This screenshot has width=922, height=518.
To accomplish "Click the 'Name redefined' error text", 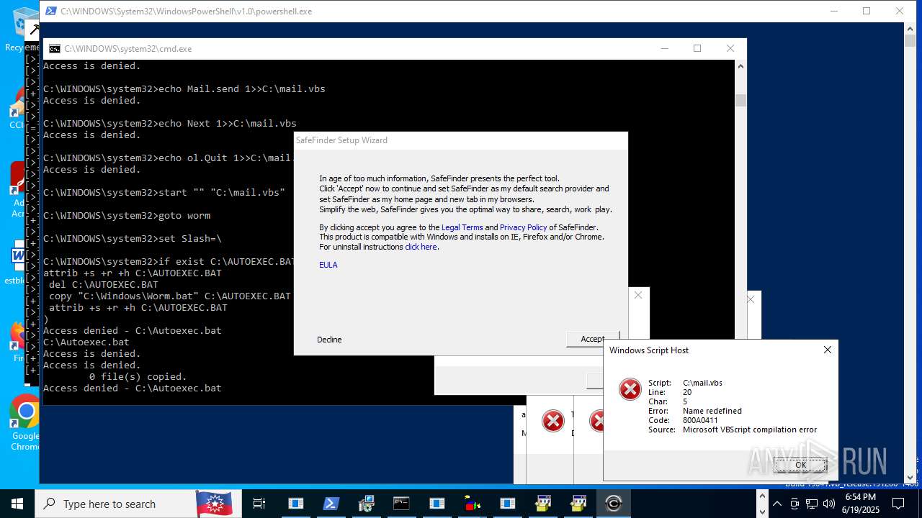I will coord(712,411).
